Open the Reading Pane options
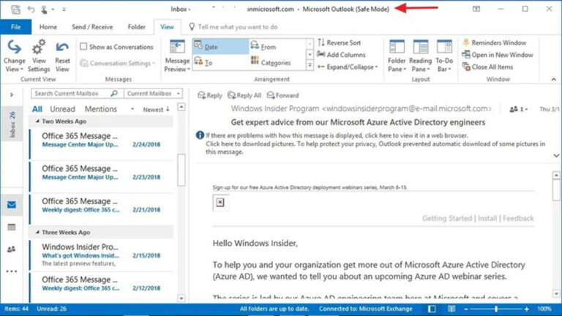The width and height of the screenshot is (562, 316). click(x=421, y=56)
